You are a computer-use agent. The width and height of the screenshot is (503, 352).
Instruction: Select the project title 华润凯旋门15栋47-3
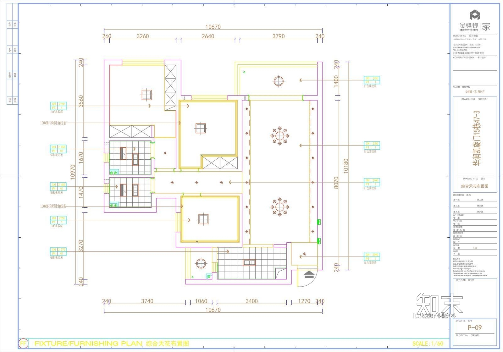click(x=476, y=138)
